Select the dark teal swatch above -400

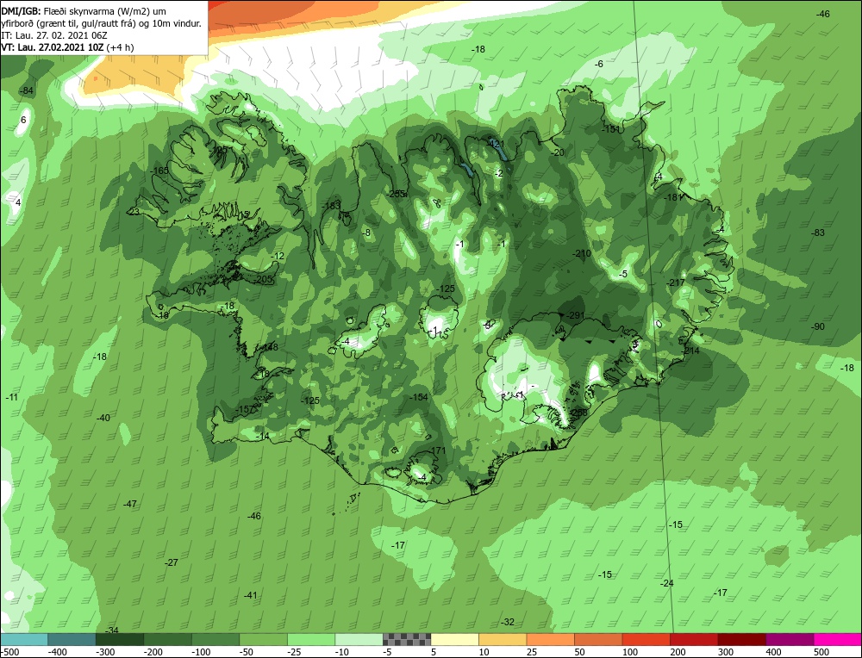click(x=72, y=639)
